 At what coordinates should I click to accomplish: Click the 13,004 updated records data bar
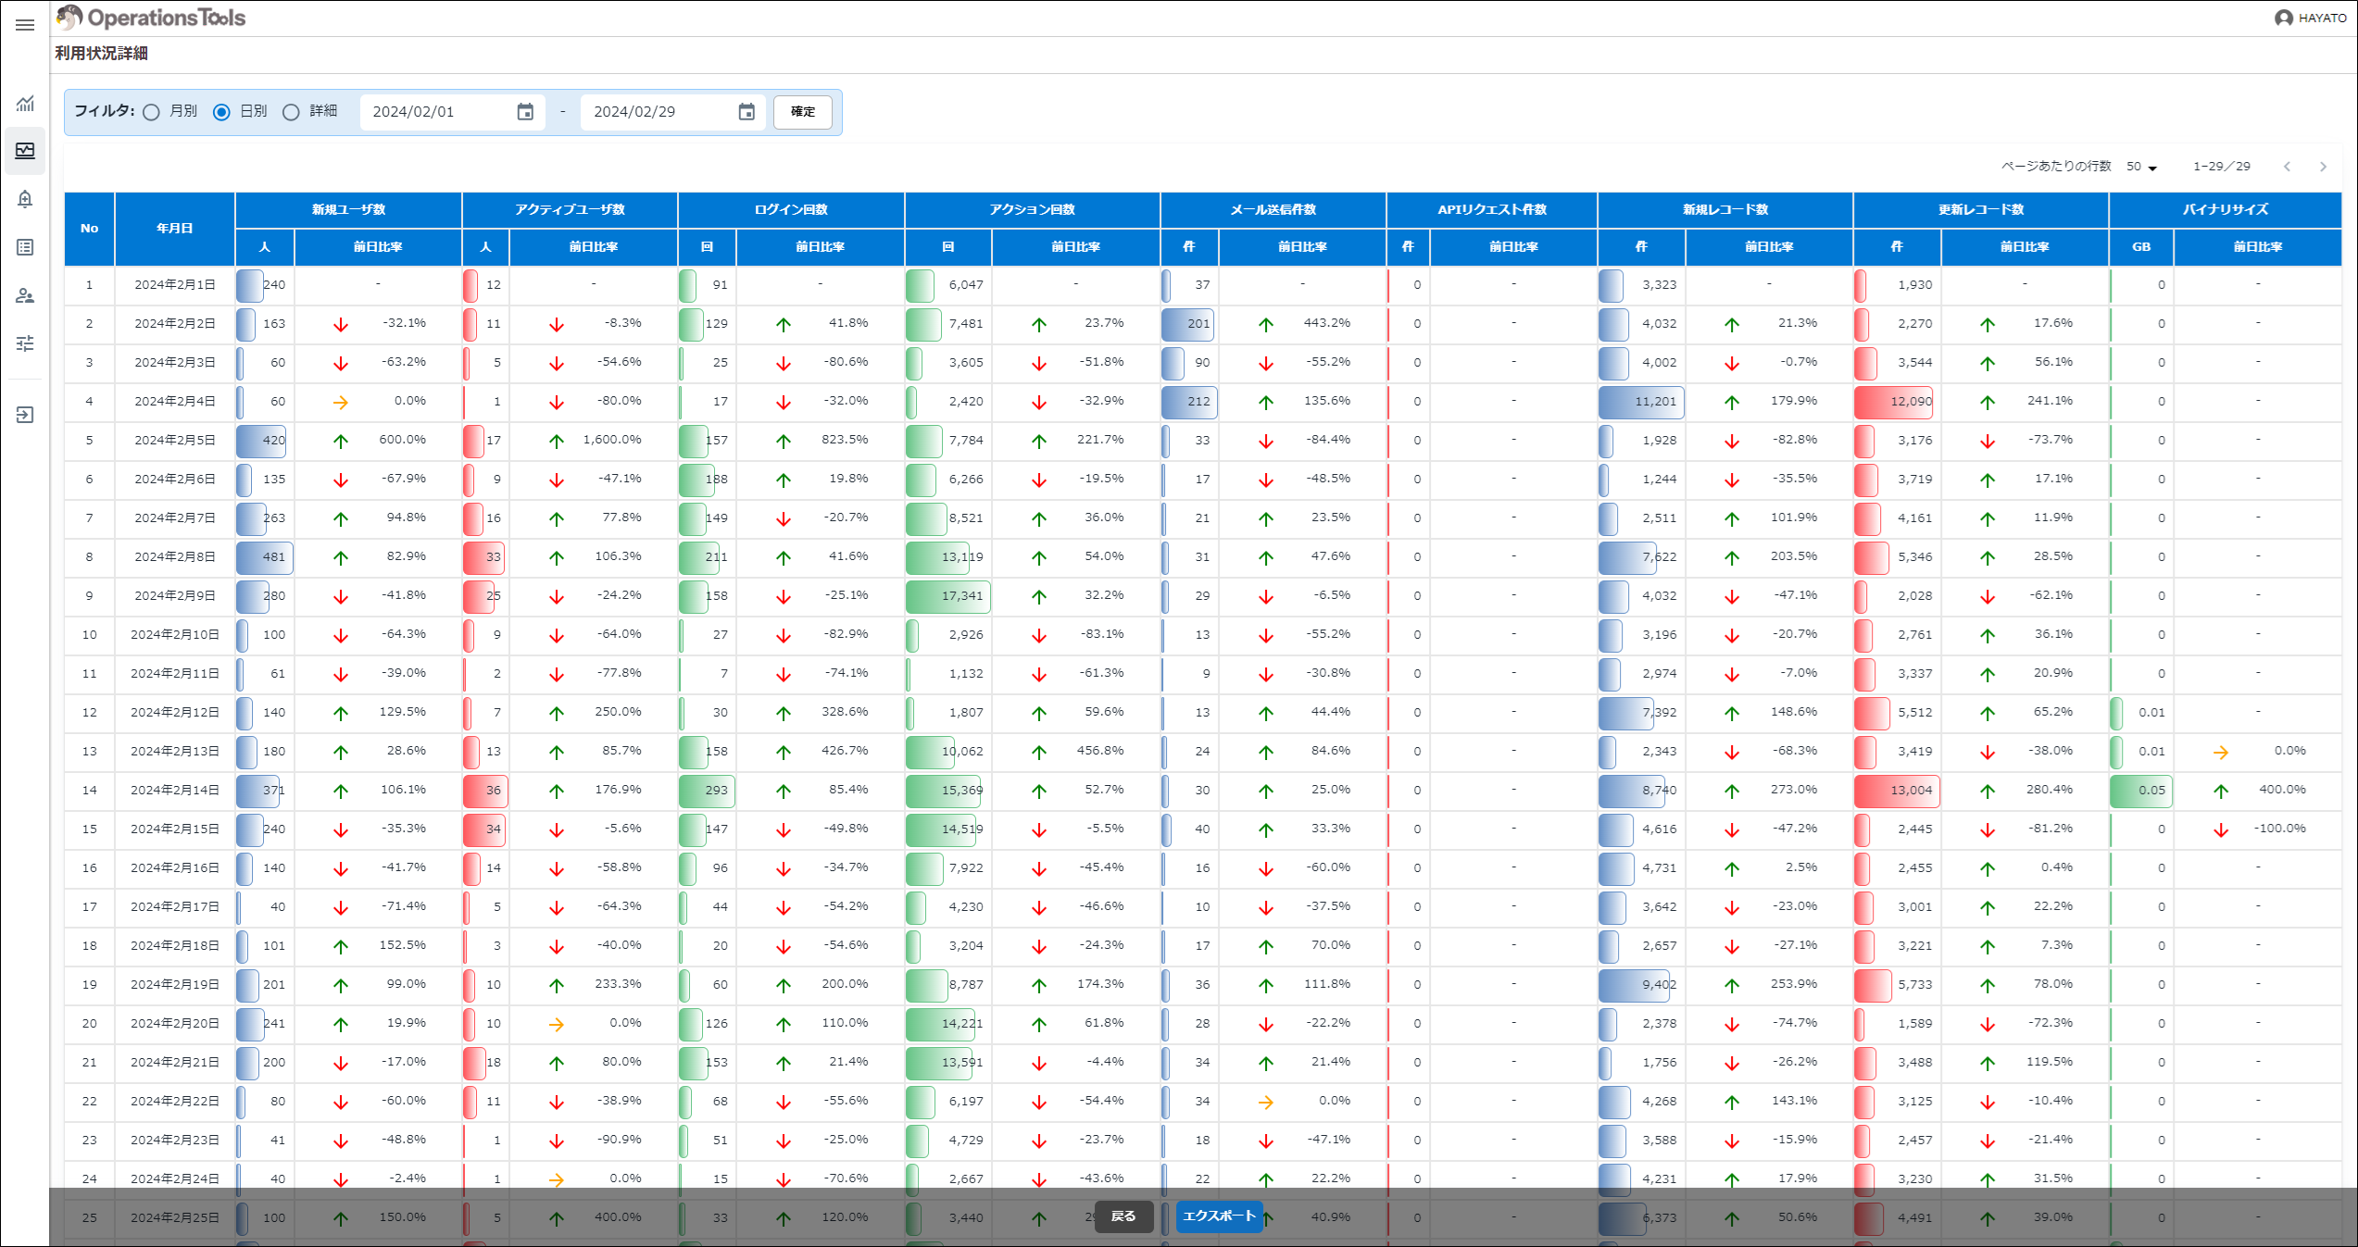point(1897,791)
